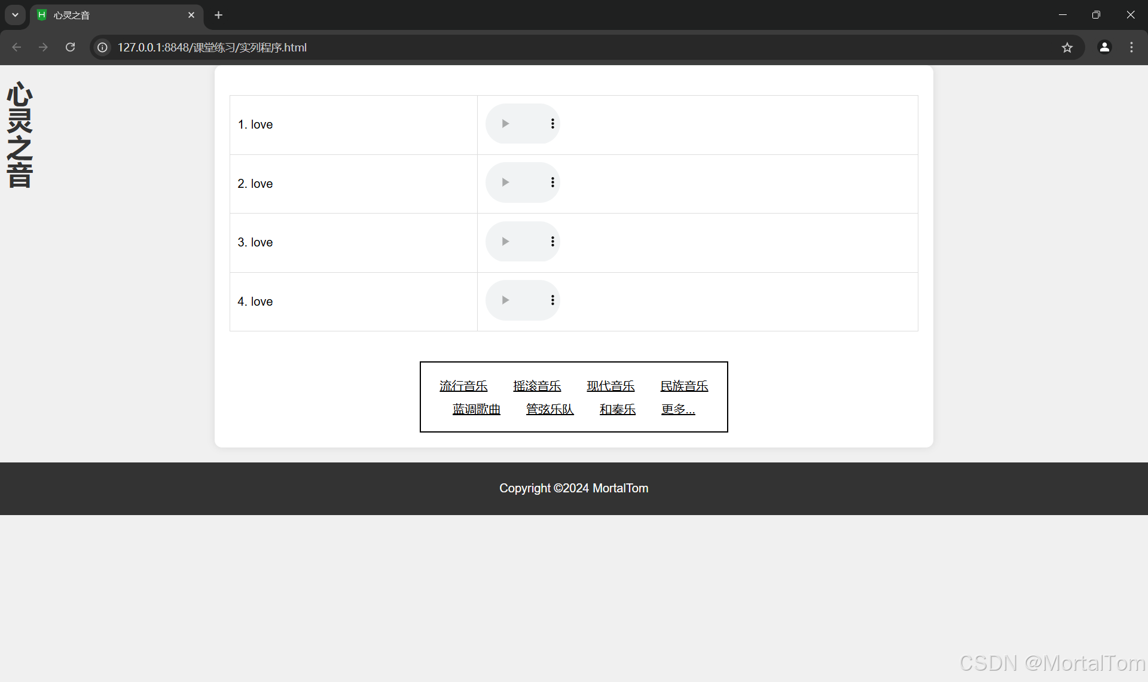This screenshot has height=682, width=1148.
Task: Play the audio for track 3 love
Action: pyautogui.click(x=505, y=242)
